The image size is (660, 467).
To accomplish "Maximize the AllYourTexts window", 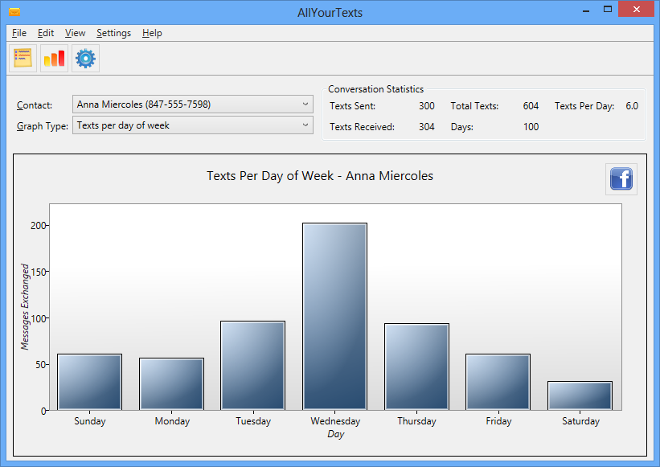I will click(x=608, y=10).
